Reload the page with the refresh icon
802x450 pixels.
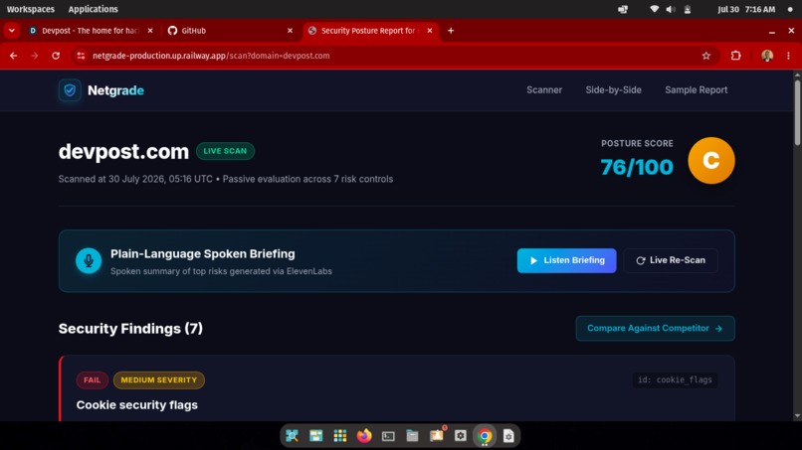(56, 56)
